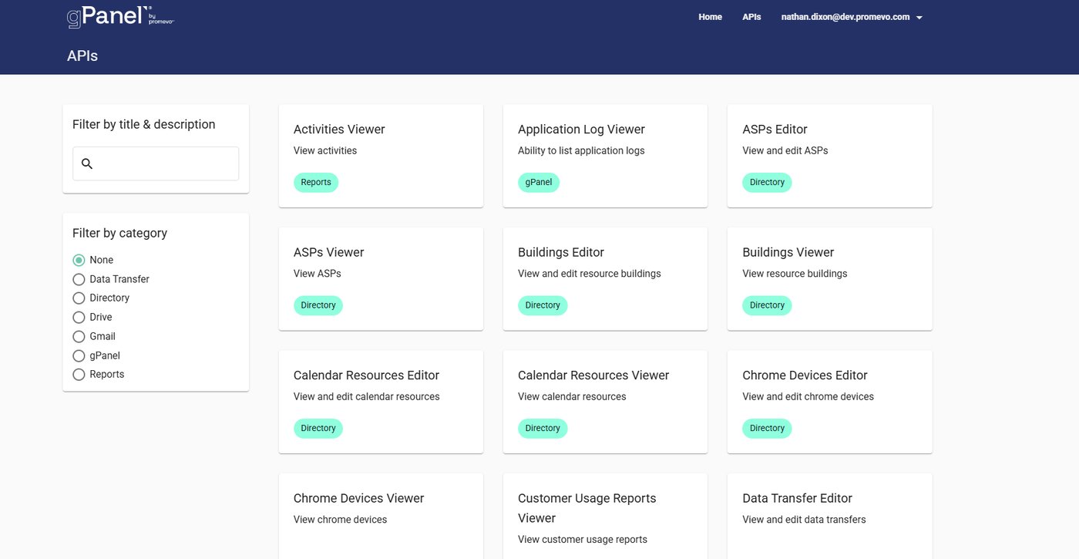Open the Buildings Editor card
The width and height of the screenshot is (1079, 559).
click(x=605, y=279)
